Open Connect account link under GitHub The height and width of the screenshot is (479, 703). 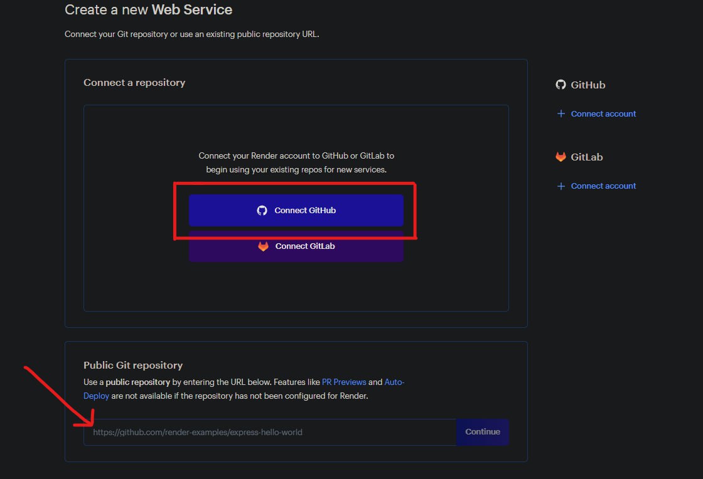(x=603, y=113)
